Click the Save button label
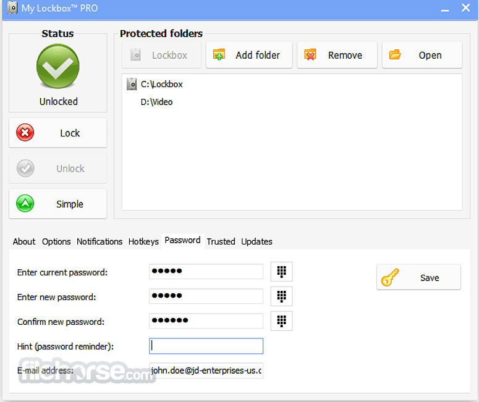The image size is (479, 402). 430,278
